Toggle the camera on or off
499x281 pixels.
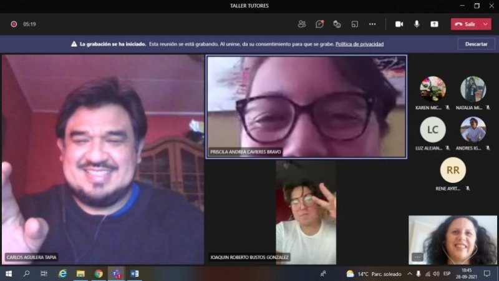(x=399, y=24)
